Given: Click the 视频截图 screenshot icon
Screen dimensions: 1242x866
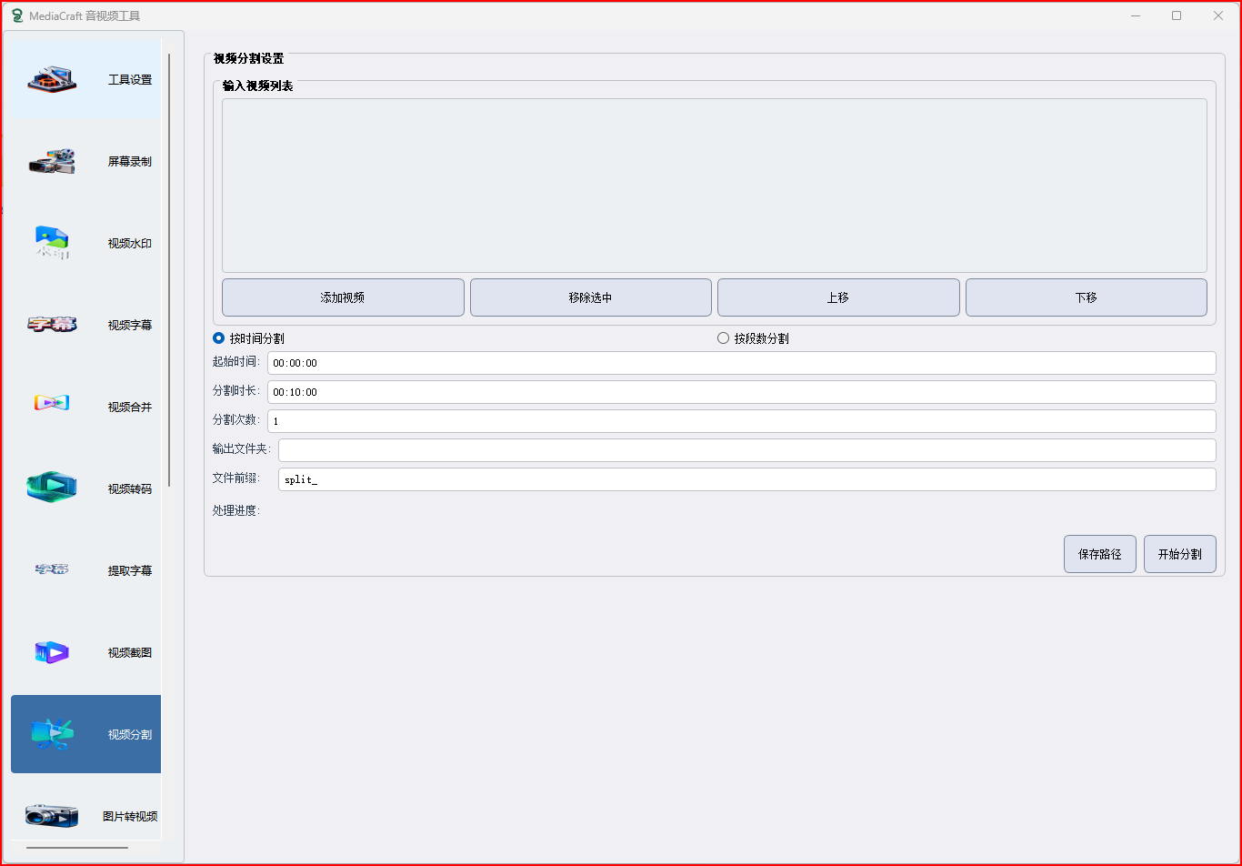Looking at the screenshot, I should click(52, 652).
